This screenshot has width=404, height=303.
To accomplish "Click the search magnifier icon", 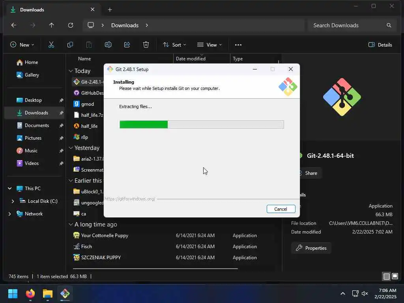I will [x=389, y=25].
